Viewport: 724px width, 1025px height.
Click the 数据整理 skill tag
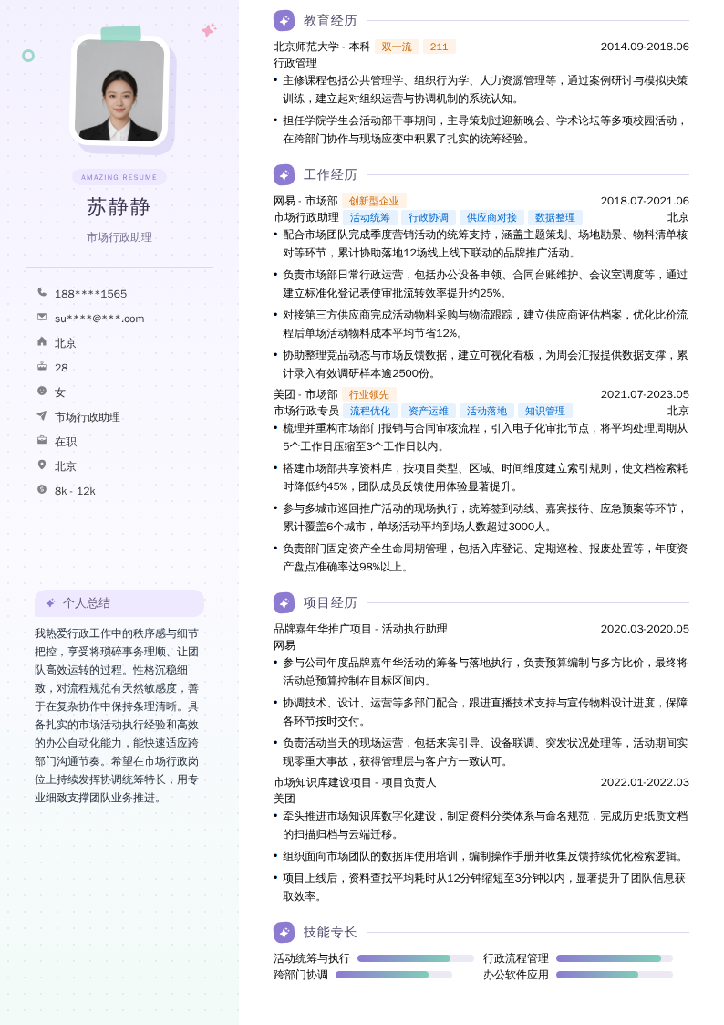click(x=555, y=217)
